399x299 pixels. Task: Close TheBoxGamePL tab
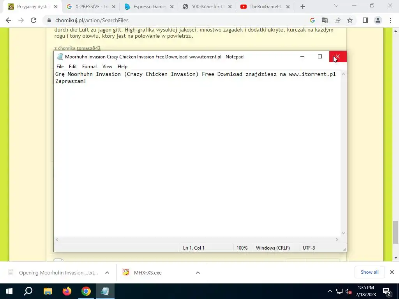pyautogui.click(x=288, y=7)
